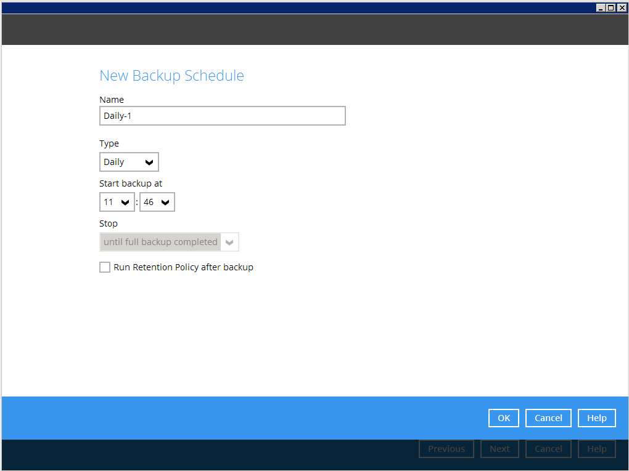Expand the minute dropdown showing 46
This screenshot has height=471, width=629.
[157, 202]
